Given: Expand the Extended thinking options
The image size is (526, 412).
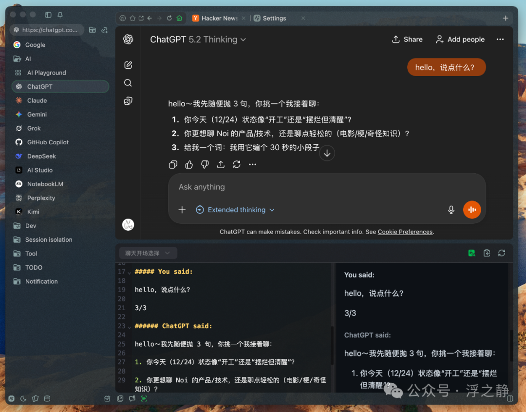Looking at the screenshot, I should 235,210.
